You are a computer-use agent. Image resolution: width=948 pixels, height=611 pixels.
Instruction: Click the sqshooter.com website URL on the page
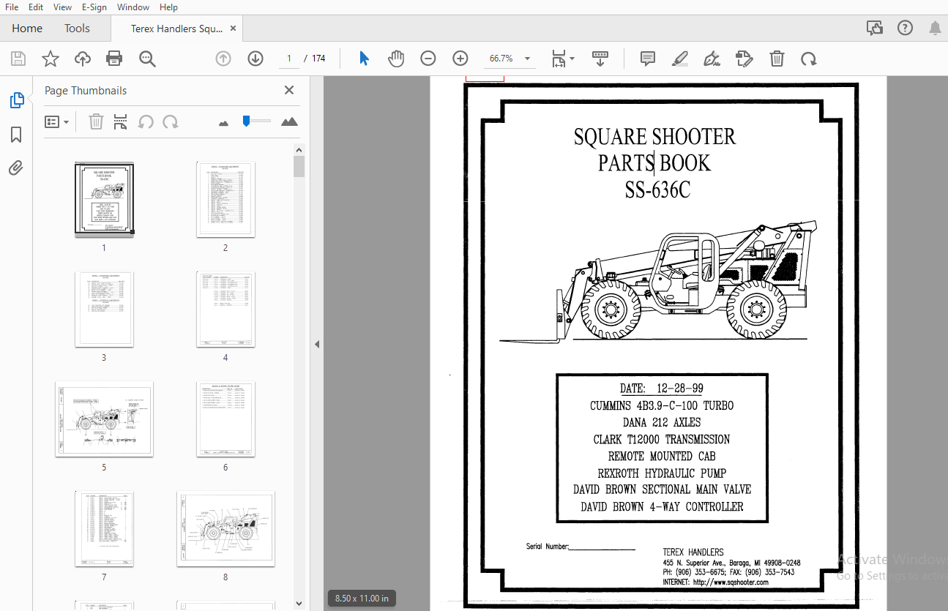coord(731,582)
